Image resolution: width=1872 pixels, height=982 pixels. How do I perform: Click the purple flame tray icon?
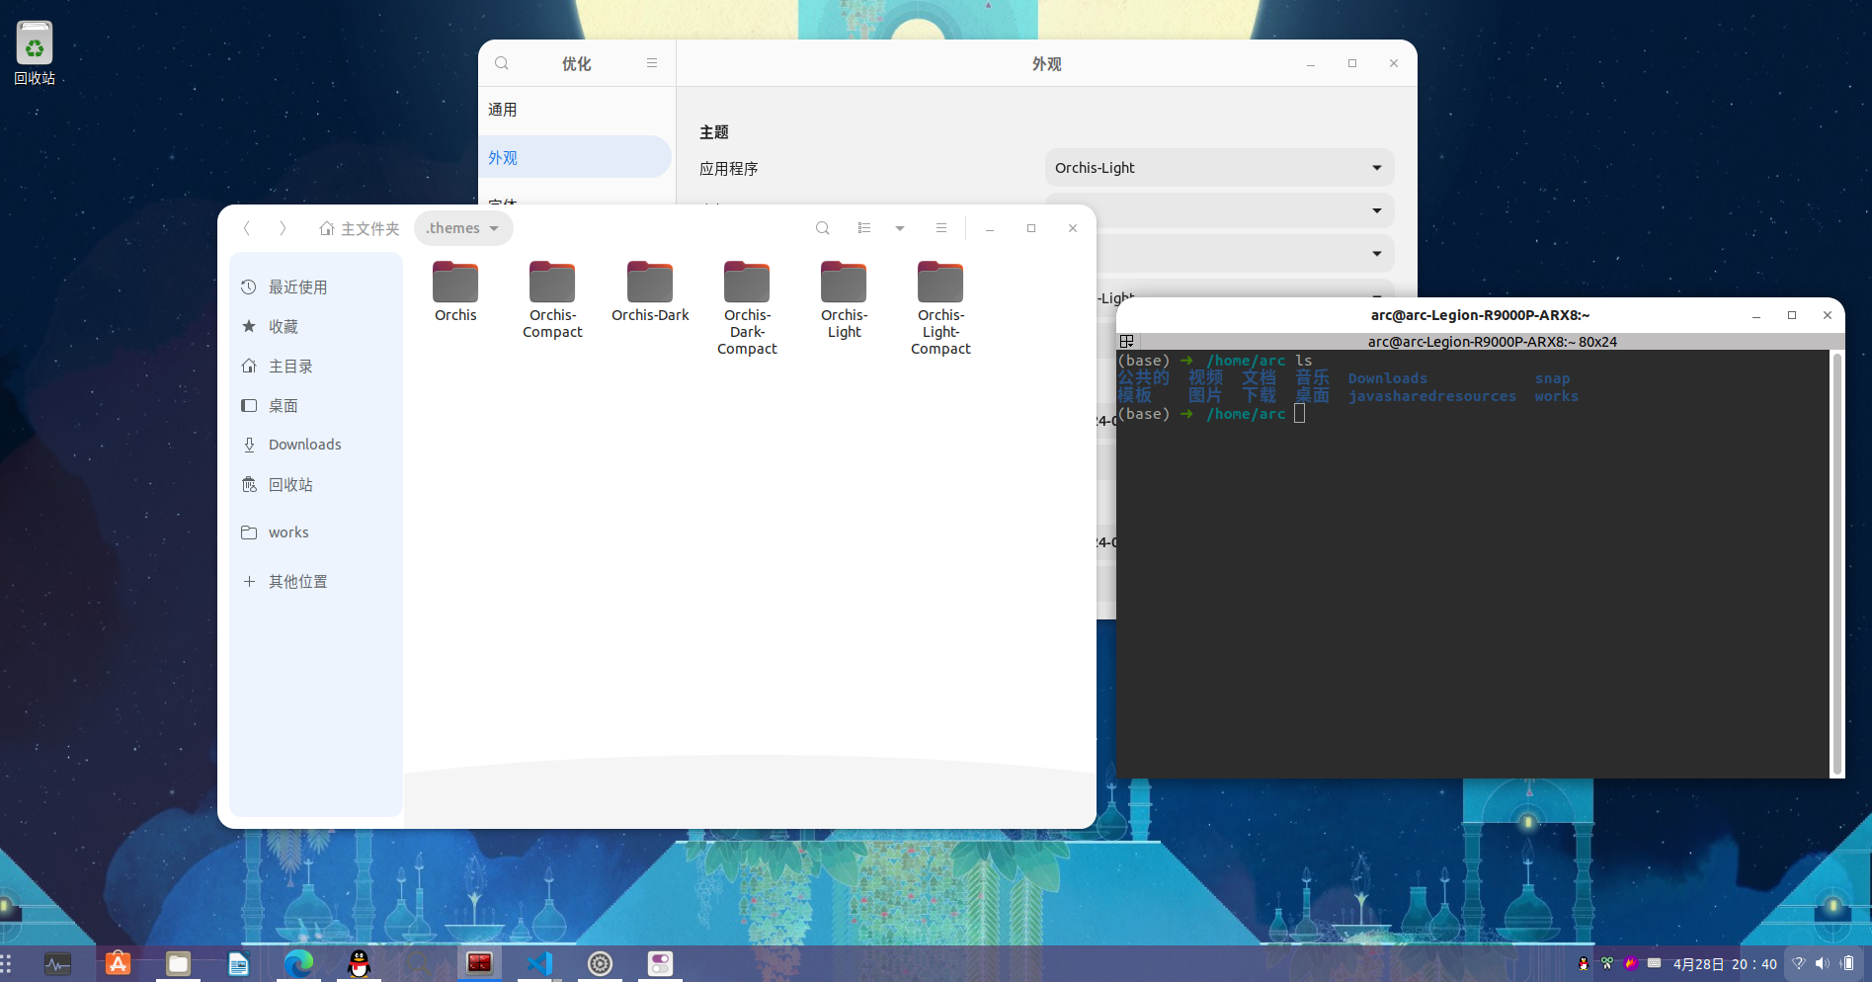[1631, 963]
